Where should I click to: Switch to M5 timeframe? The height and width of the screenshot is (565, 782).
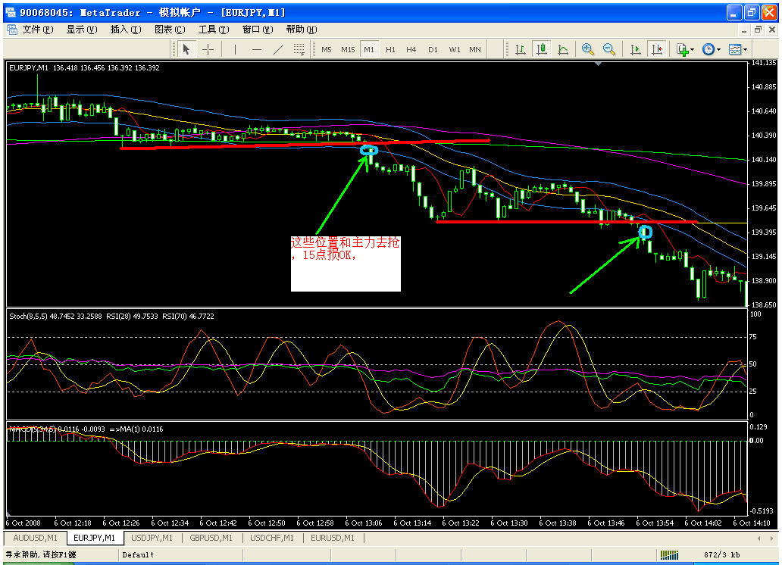(327, 49)
